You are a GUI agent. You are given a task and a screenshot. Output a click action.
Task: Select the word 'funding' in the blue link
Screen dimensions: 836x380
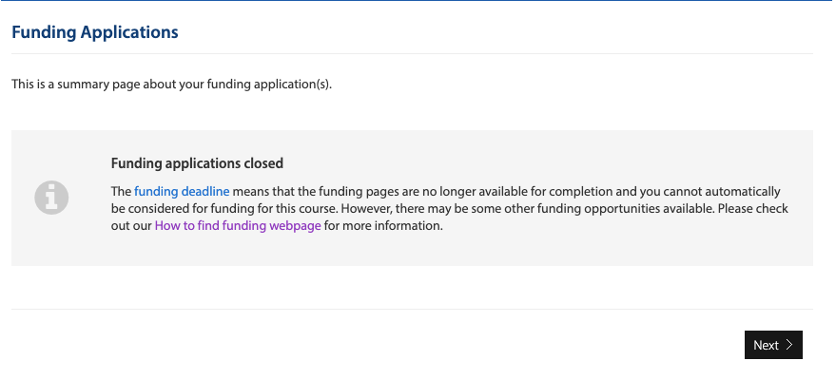(156, 192)
